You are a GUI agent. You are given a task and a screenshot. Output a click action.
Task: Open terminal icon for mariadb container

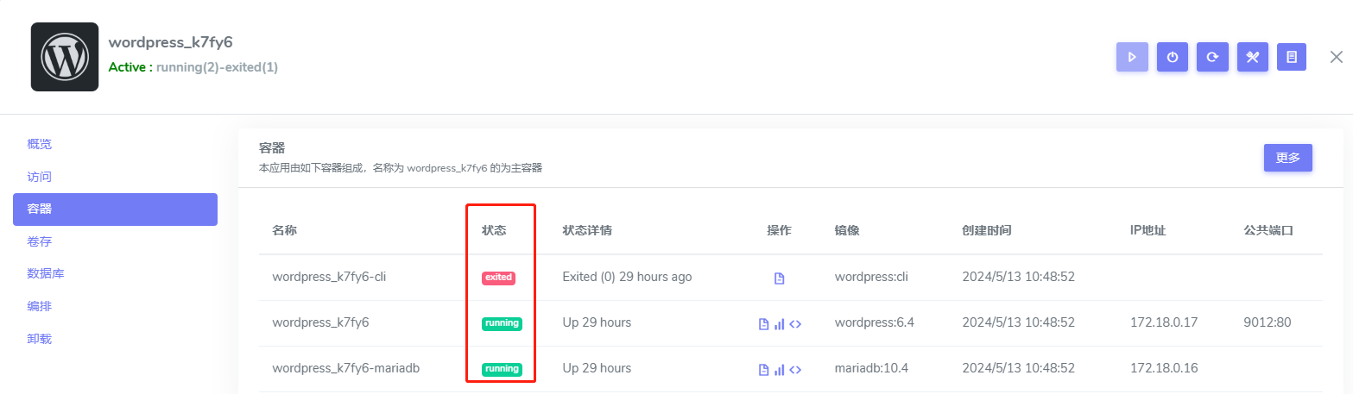click(795, 369)
